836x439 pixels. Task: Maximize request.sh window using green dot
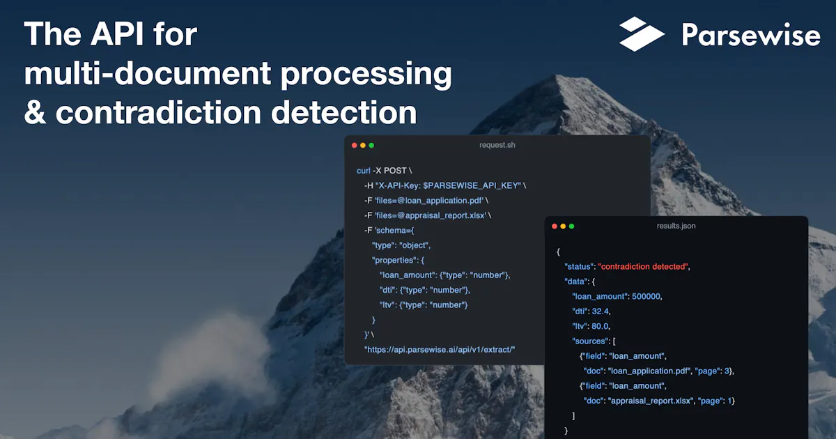click(371, 145)
